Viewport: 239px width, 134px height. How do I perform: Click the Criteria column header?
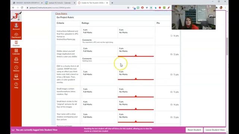[60, 23]
